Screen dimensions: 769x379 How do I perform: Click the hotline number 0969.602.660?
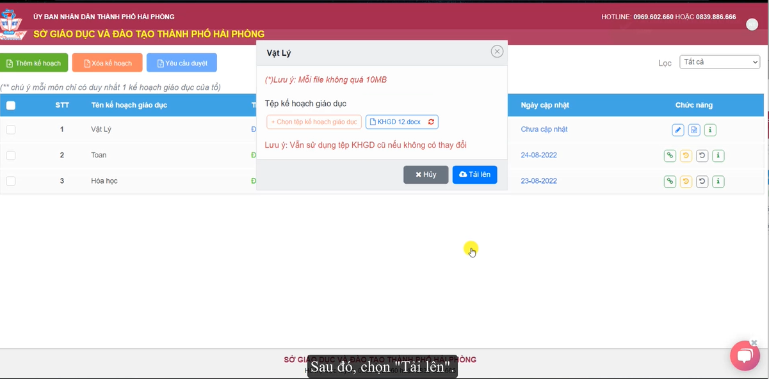point(653,17)
